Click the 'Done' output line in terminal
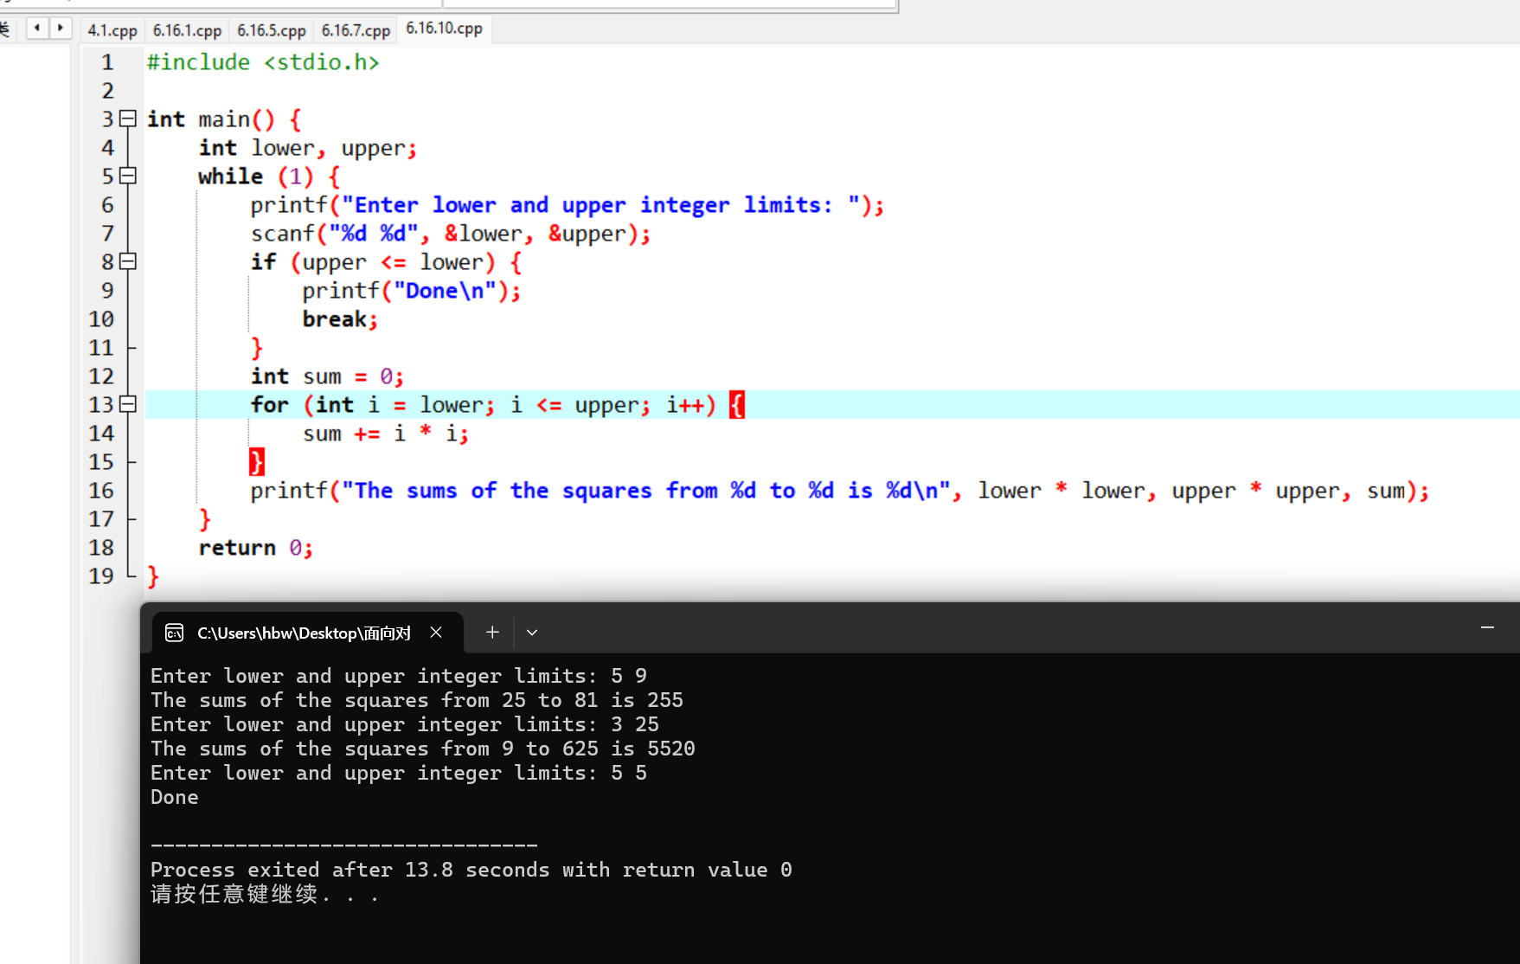This screenshot has height=964, width=1520. click(175, 797)
